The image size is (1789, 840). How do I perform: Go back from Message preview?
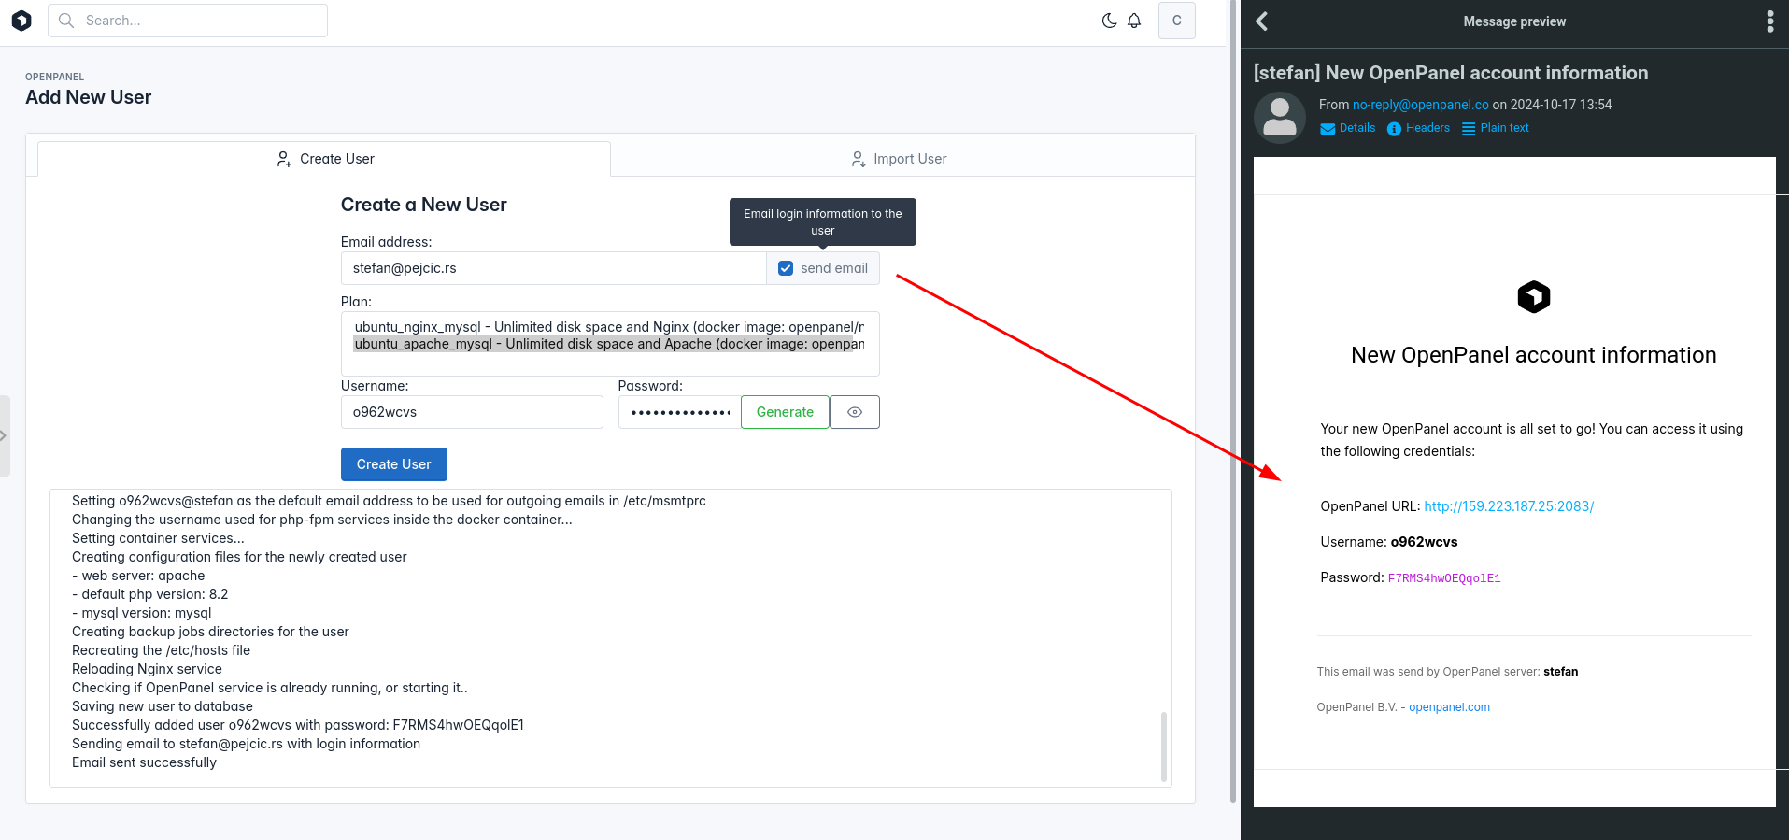1262,21
